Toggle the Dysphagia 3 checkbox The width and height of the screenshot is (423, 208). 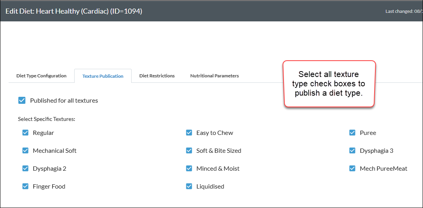pyautogui.click(x=352, y=150)
